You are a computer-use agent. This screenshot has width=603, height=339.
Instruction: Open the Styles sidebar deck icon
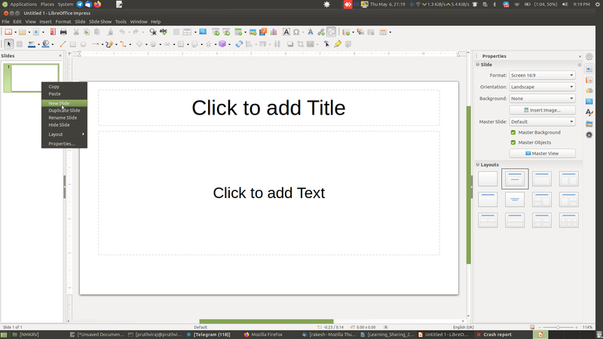[x=589, y=112]
